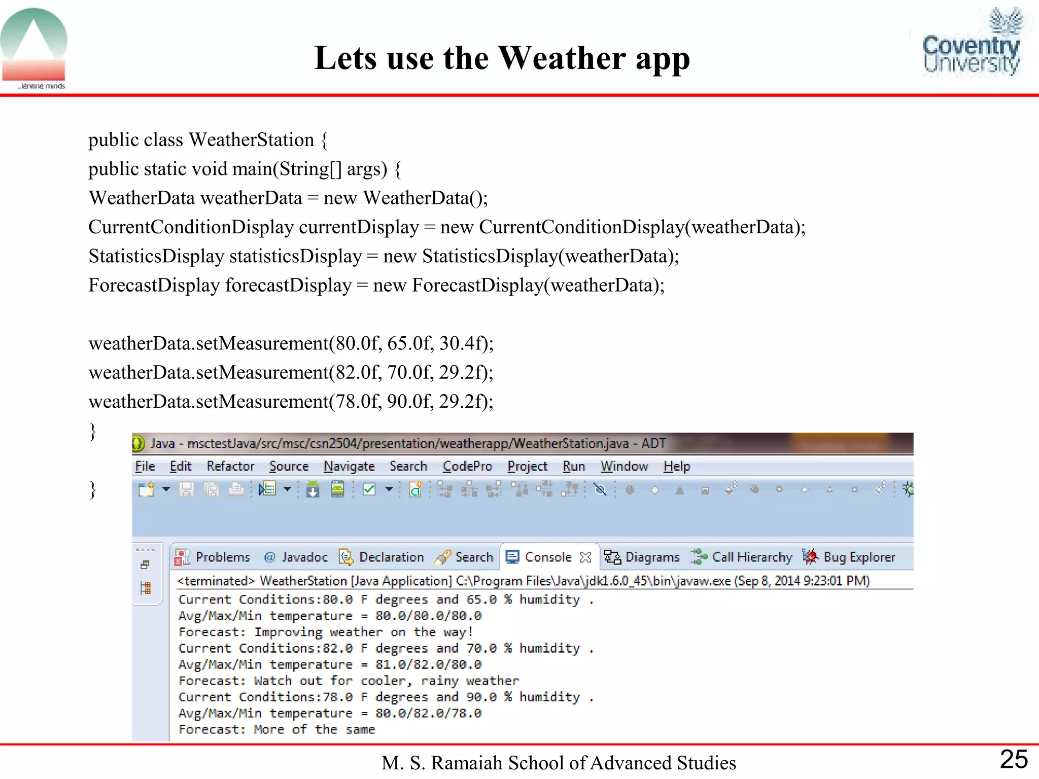Screen dimensions: 1039x779
Task: Open the Source menu
Action: point(289,466)
